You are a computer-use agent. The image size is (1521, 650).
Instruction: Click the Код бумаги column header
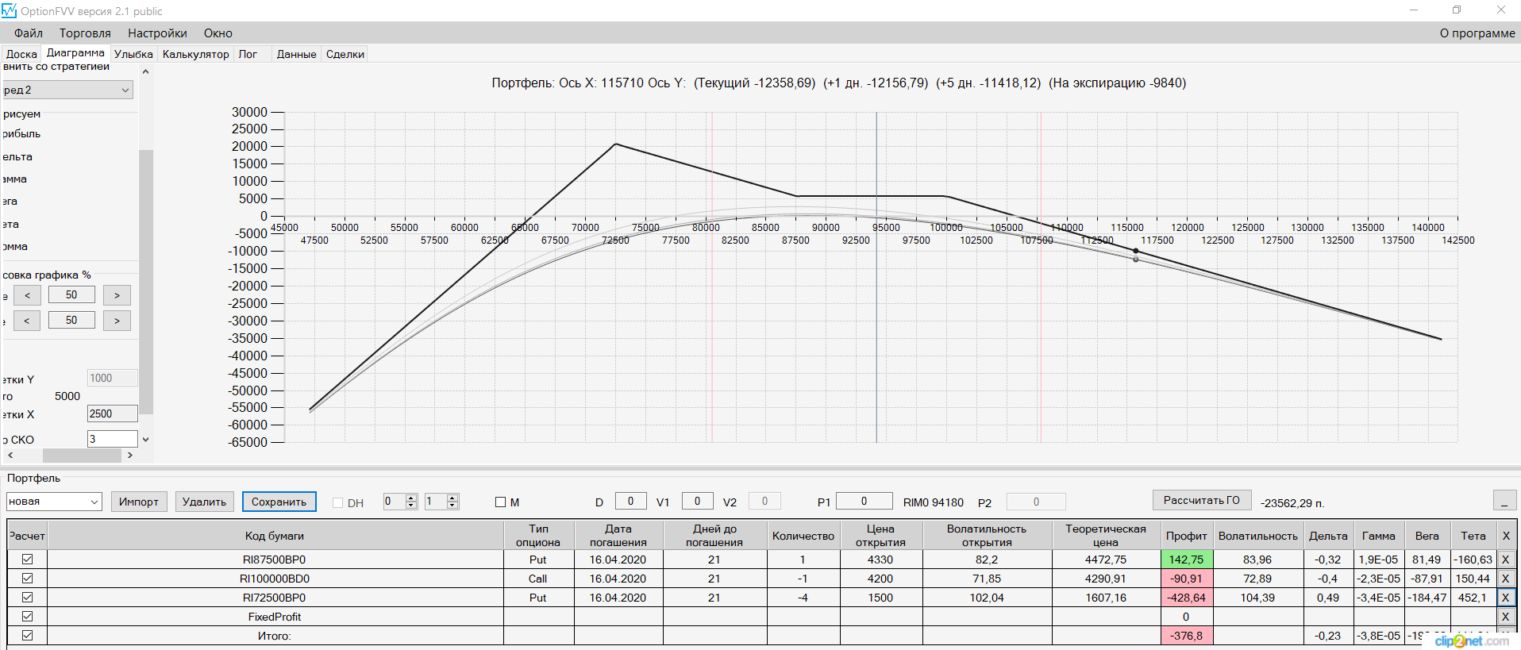(275, 536)
